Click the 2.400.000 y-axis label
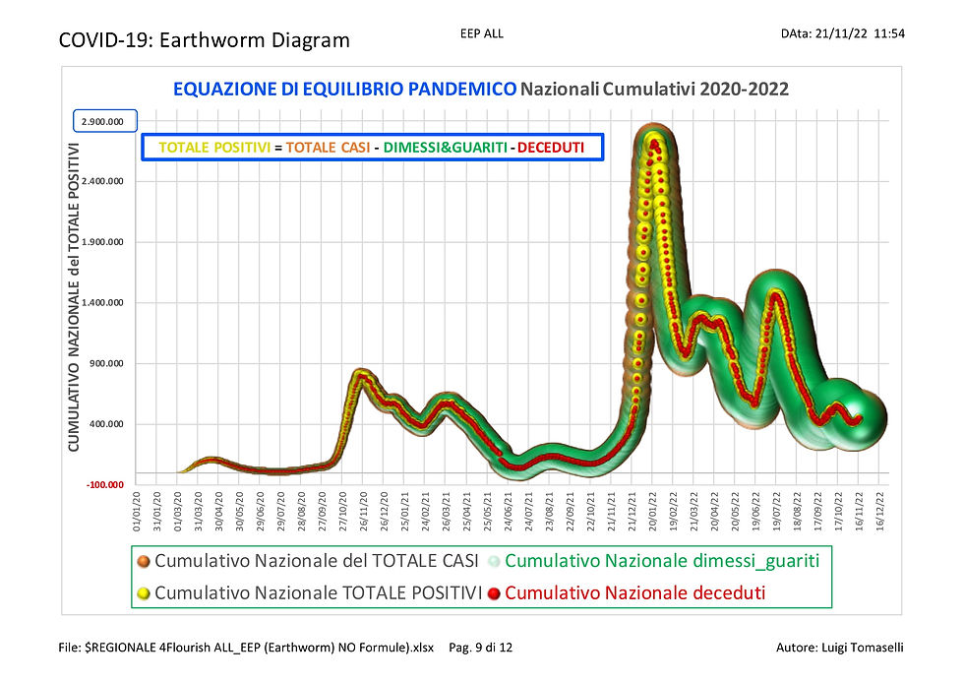The width and height of the screenshot is (964, 682). pyautogui.click(x=102, y=181)
